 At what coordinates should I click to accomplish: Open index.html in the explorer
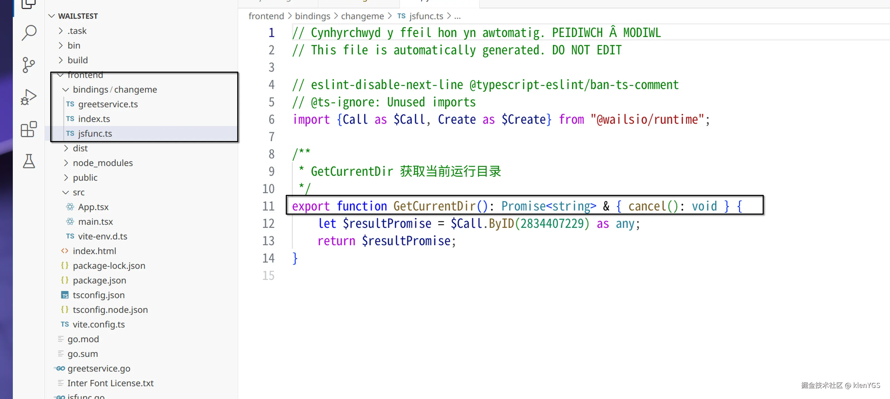(x=94, y=251)
